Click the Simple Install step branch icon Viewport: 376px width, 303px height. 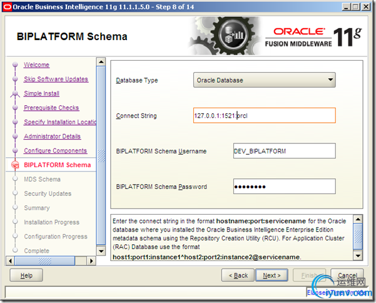[15, 93]
